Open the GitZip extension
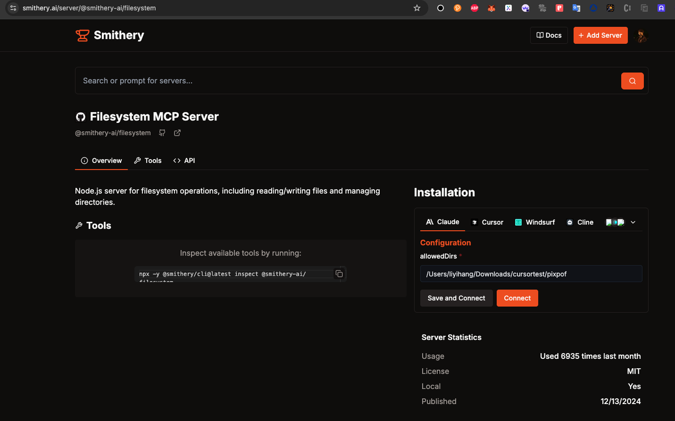Image resolution: width=675 pixels, height=421 pixels. tap(542, 8)
